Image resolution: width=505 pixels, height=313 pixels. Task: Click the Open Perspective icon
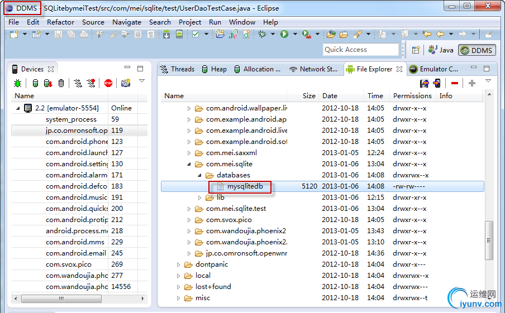click(416, 50)
